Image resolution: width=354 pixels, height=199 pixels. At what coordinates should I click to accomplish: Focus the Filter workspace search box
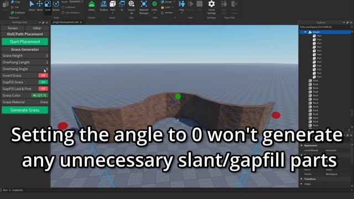point(325,27)
